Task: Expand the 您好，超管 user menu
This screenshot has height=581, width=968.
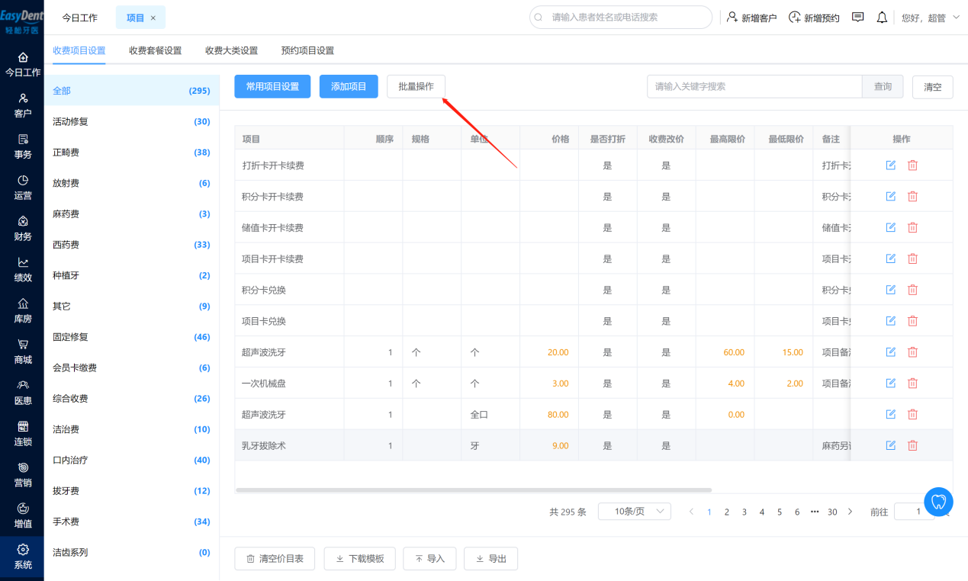Action: point(931,18)
